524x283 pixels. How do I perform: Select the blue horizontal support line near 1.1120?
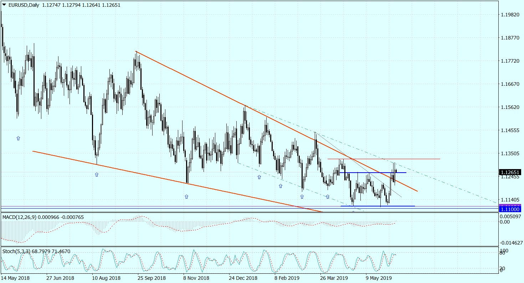tap(378, 206)
